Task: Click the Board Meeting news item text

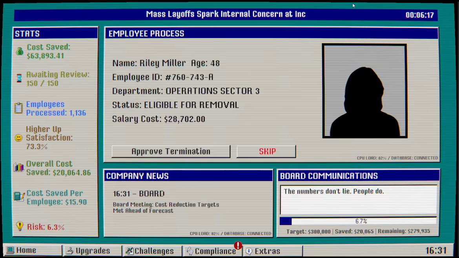Action: coord(166,208)
